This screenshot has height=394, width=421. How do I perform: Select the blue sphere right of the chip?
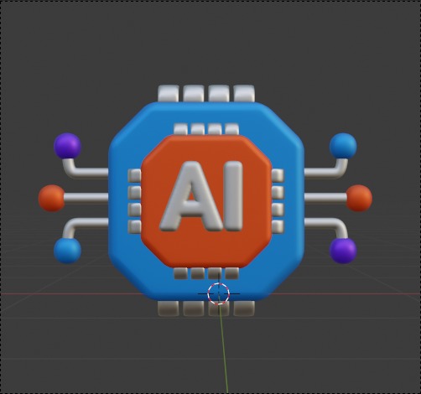click(343, 146)
